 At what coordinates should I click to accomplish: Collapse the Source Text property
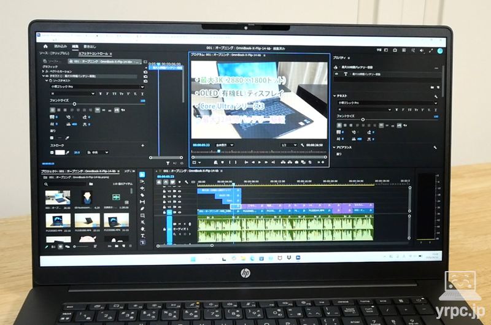(47, 81)
